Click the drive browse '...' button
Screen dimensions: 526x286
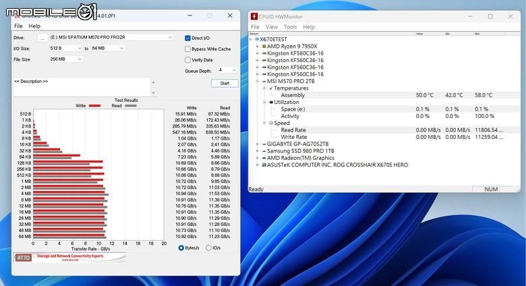click(x=42, y=38)
